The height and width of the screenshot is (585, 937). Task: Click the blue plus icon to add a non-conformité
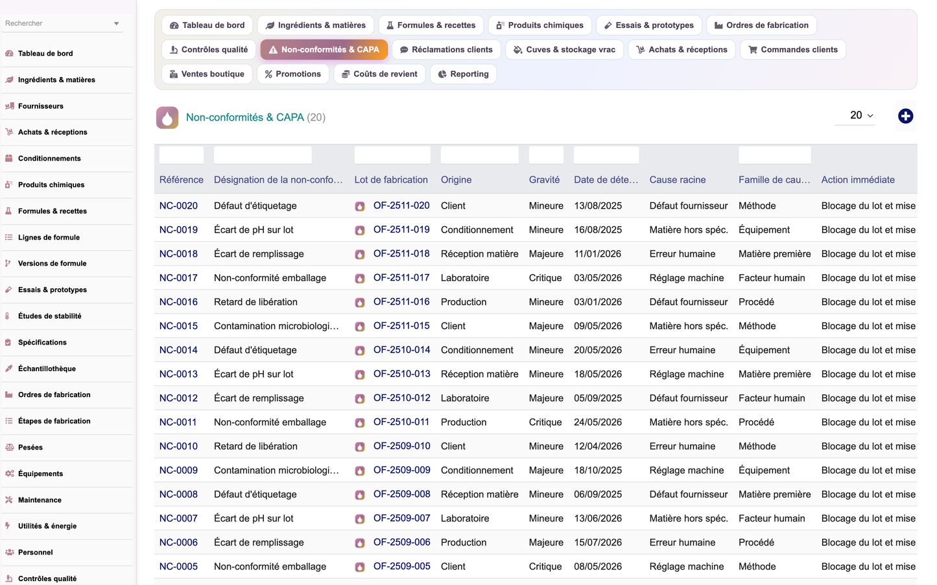tap(906, 116)
